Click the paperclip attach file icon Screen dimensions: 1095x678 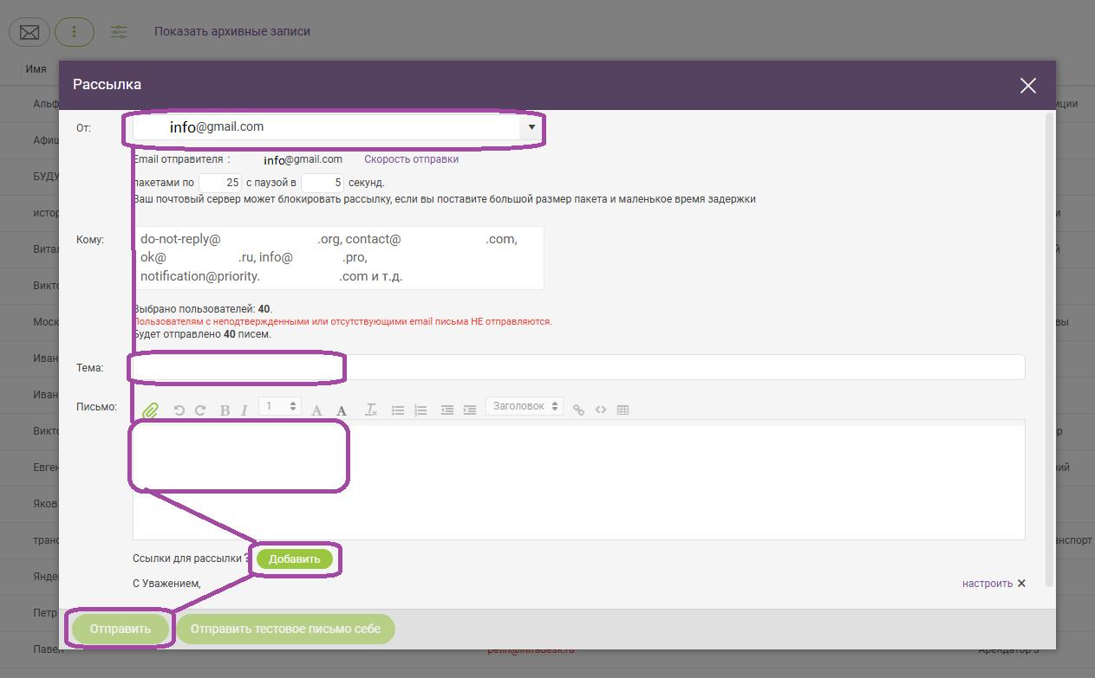coord(150,410)
